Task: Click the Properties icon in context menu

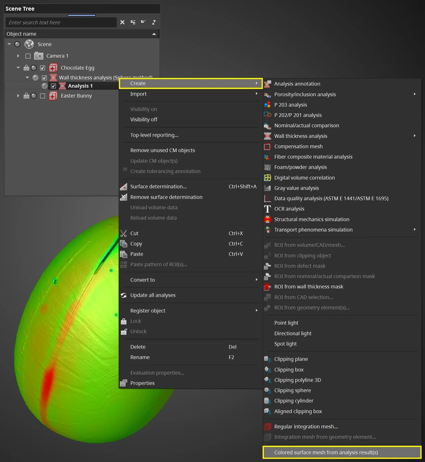Action: (124, 383)
